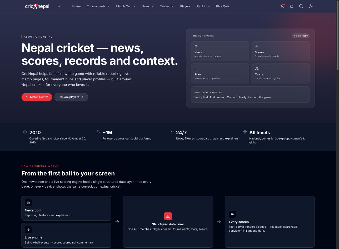
Task: Click the red Match Centre button
Action: coord(37,97)
